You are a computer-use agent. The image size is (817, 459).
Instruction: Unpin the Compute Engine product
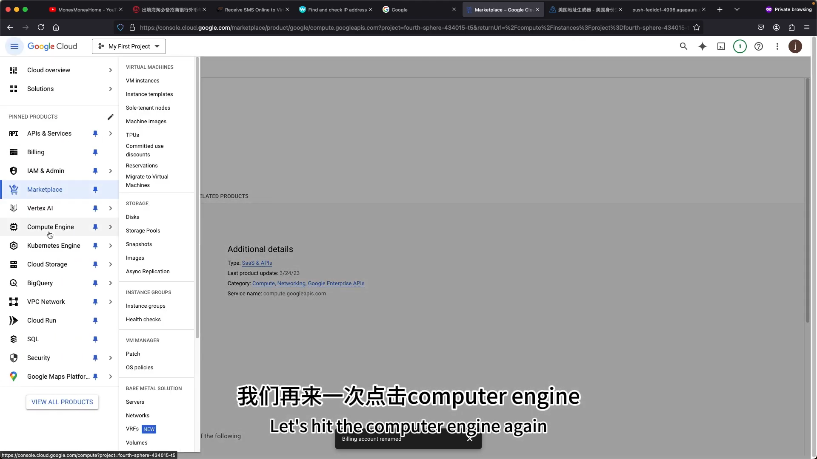tap(95, 227)
